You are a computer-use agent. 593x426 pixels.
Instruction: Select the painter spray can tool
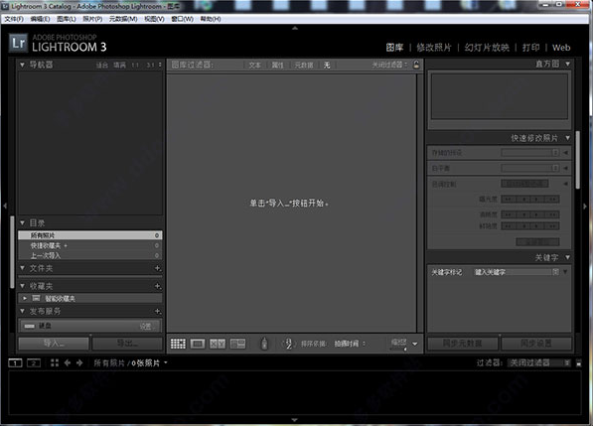(x=264, y=344)
